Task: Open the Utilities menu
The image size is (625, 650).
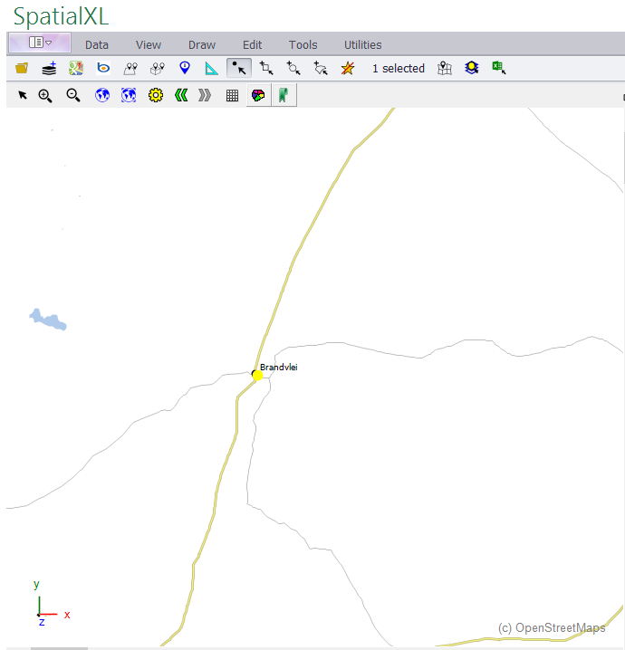Action: tap(362, 44)
